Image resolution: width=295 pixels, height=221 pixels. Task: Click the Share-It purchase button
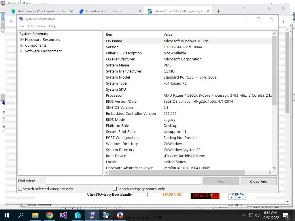(205, 196)
